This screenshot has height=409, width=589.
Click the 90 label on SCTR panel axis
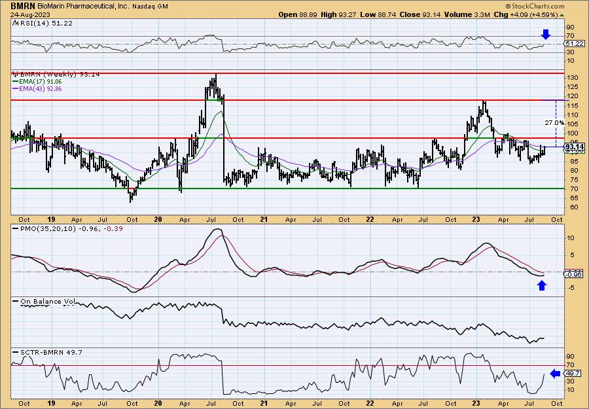pos(571,356)
